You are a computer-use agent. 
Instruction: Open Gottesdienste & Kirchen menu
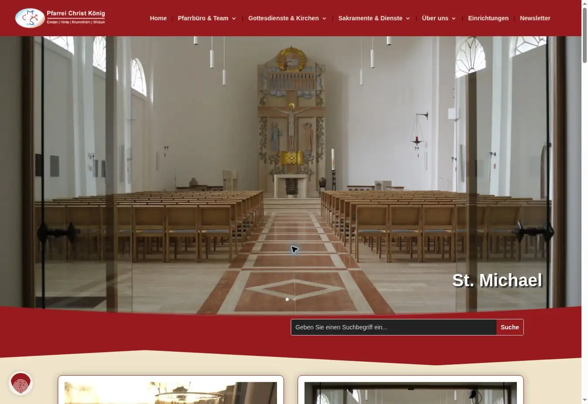click(x=283, y=18)
